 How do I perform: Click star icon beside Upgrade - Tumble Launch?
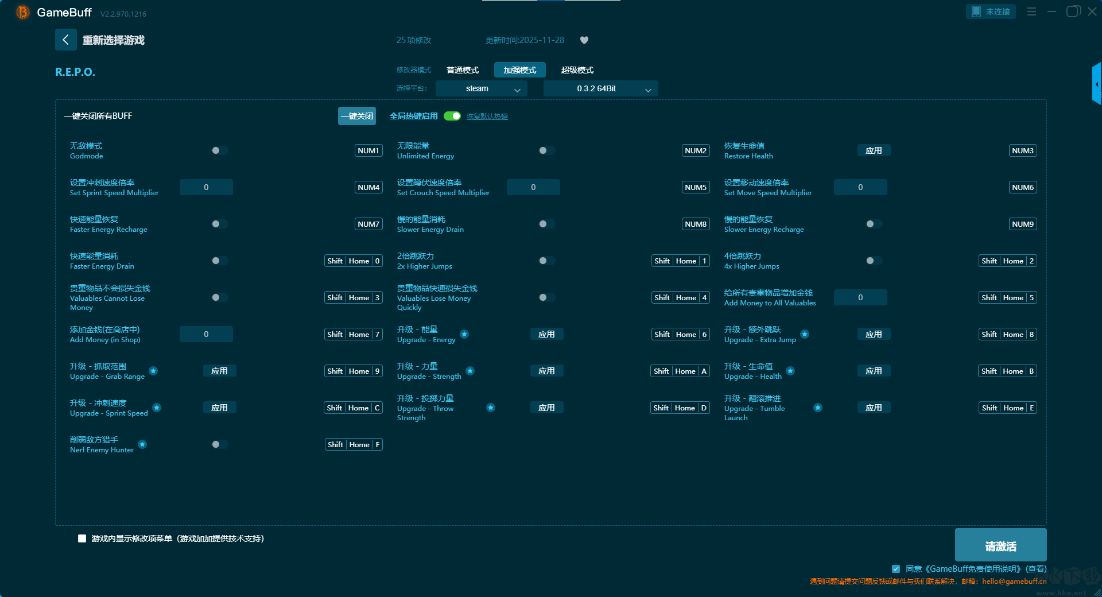point(818,408)
